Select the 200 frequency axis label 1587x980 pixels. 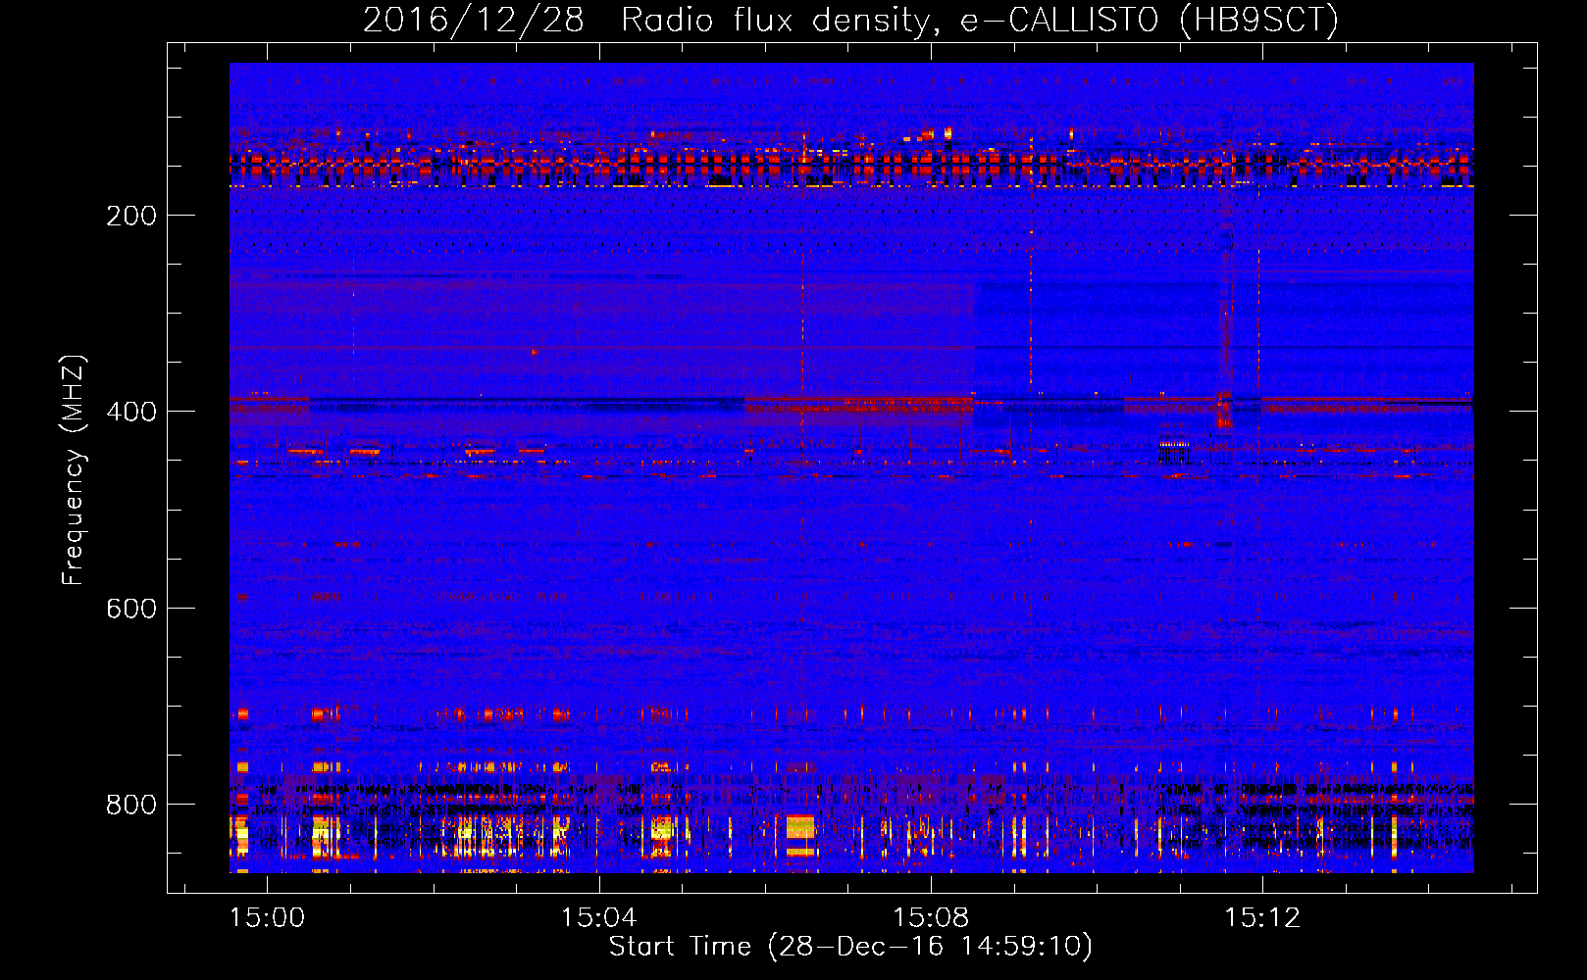click(131, 217)
